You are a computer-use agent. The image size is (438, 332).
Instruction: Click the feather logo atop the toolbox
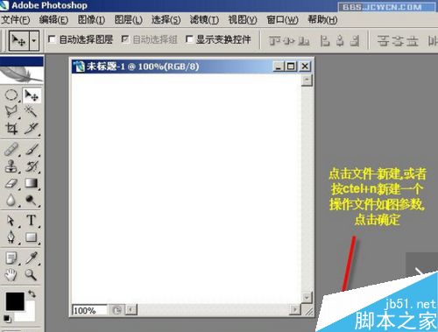(x=22, y=74)
